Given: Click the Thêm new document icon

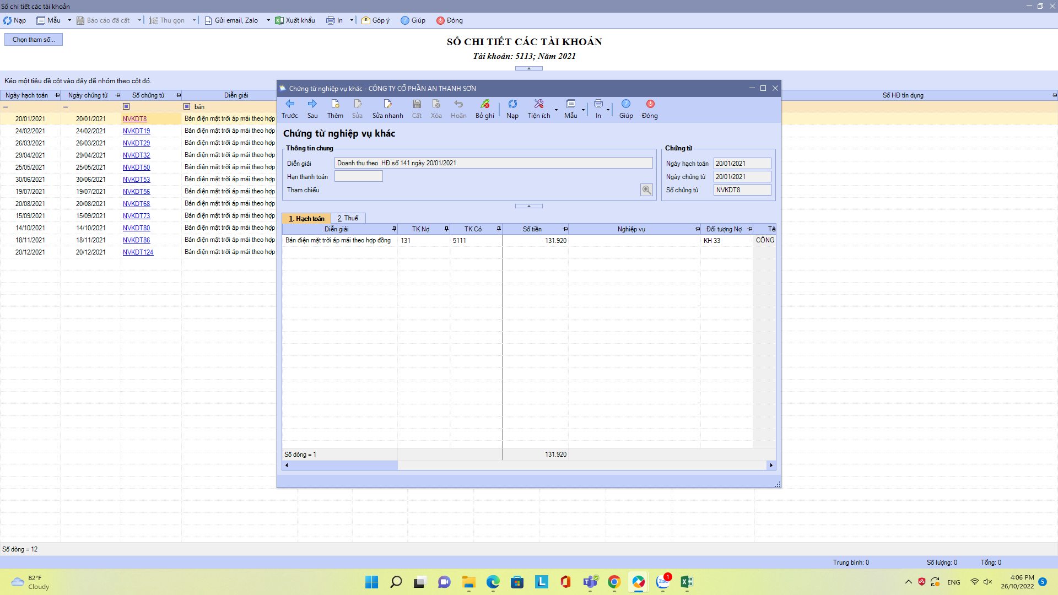Looking at the screenshot, I should point(335,104).
